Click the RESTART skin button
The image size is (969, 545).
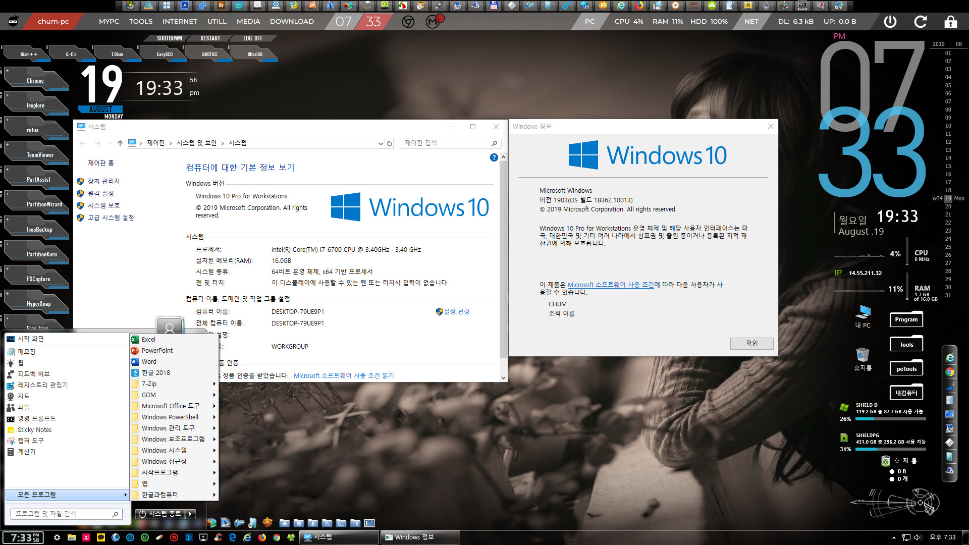(210, 38)
